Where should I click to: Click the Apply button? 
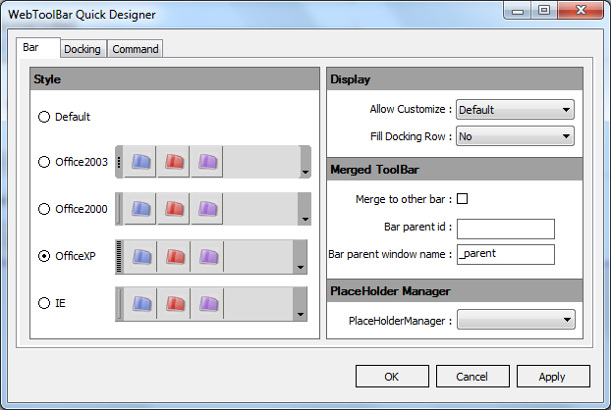(x=552, y=376)
